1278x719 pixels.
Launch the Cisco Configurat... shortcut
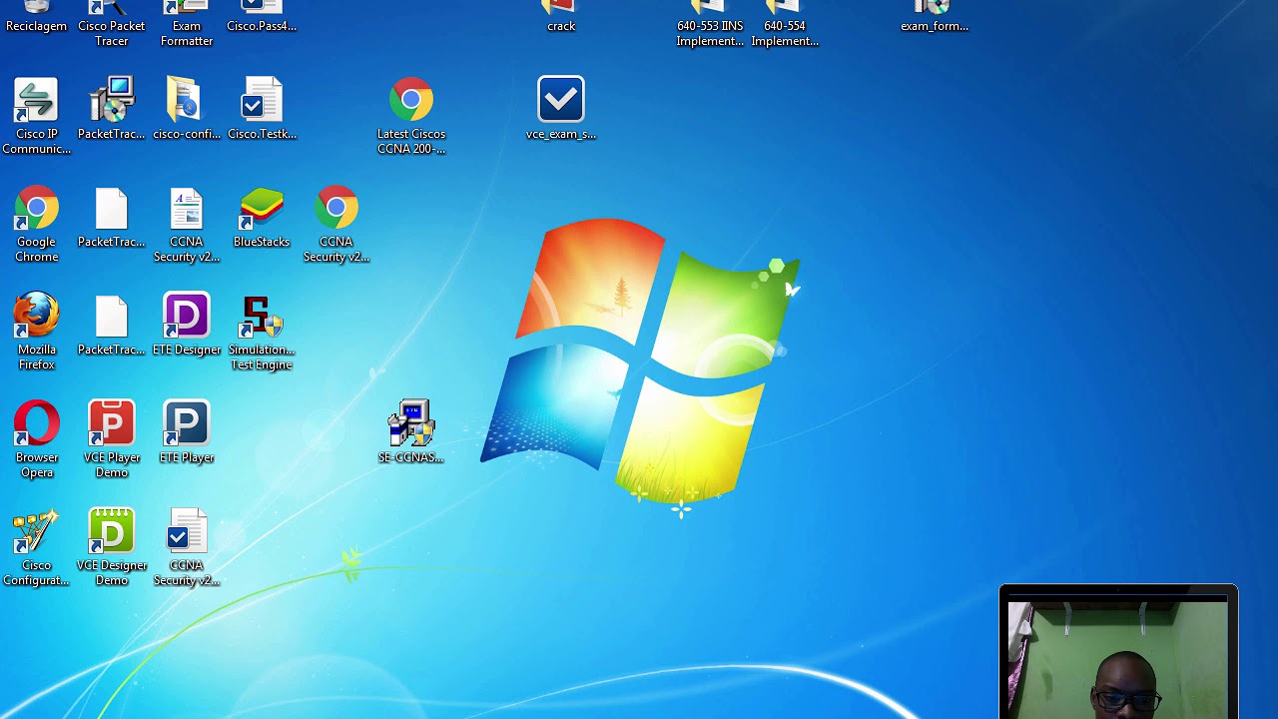(37, 547)
